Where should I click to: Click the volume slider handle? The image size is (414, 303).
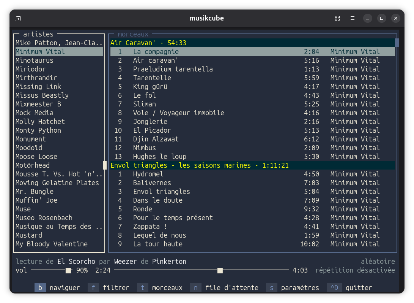pos(68,271)
